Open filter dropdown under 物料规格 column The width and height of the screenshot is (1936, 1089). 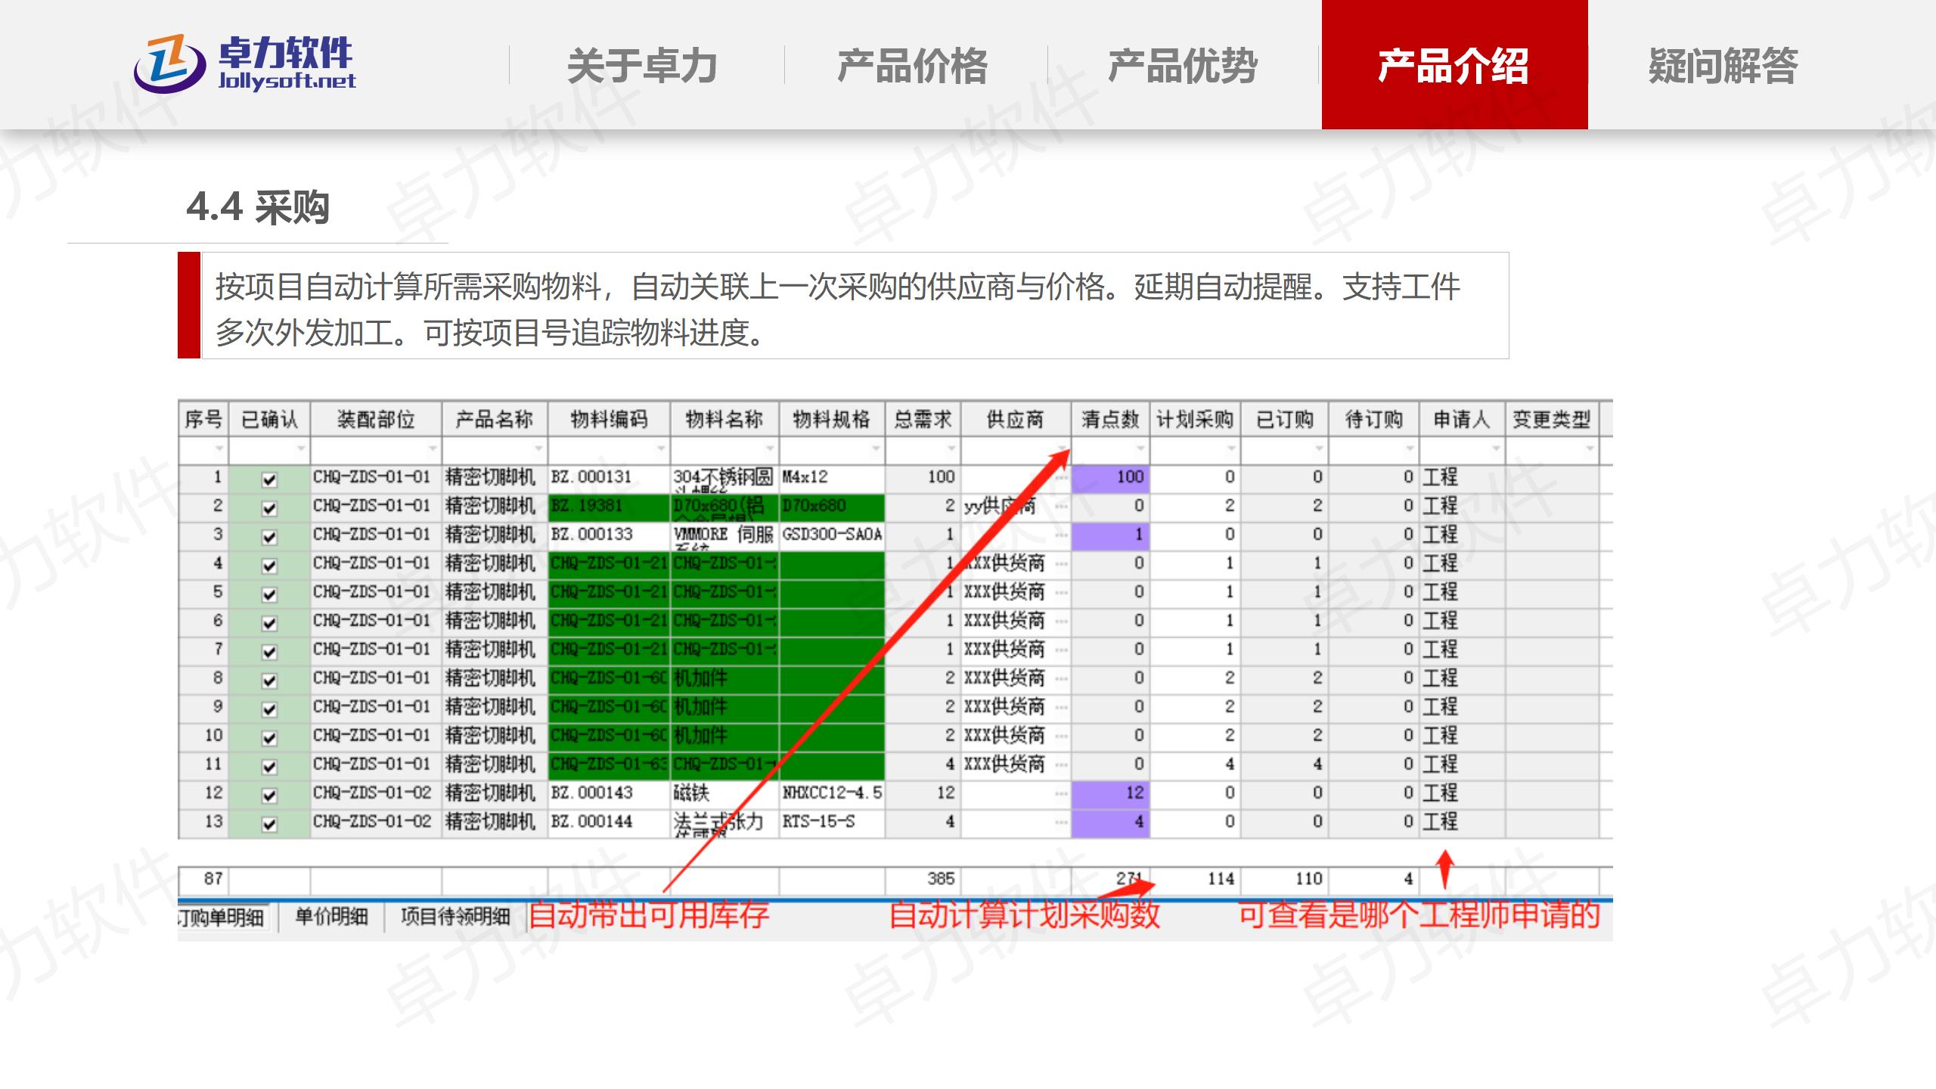pos(876,449)
